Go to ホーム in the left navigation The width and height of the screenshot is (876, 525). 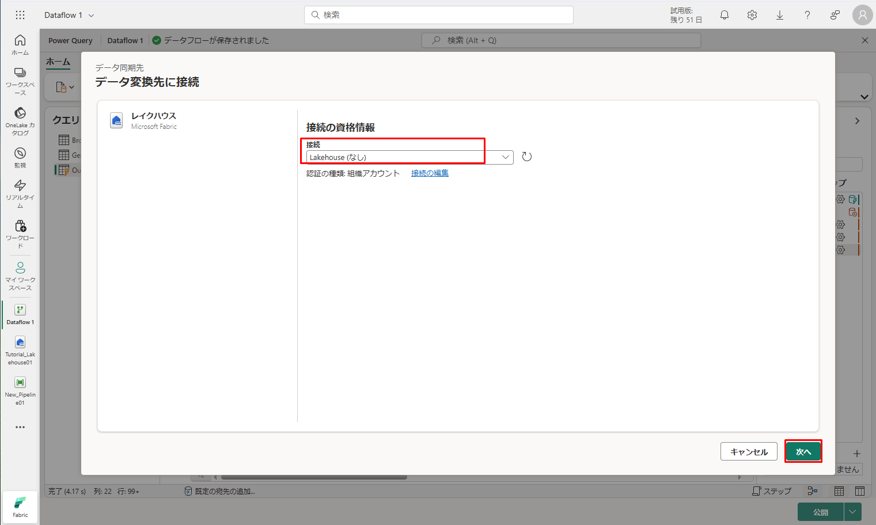click(20, 44)
